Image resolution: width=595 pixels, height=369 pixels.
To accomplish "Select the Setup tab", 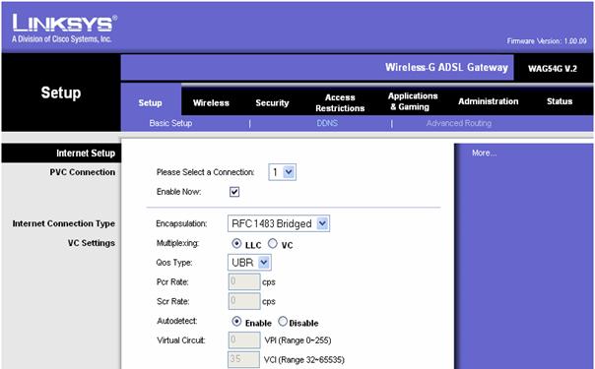I will tap(151, 102).
